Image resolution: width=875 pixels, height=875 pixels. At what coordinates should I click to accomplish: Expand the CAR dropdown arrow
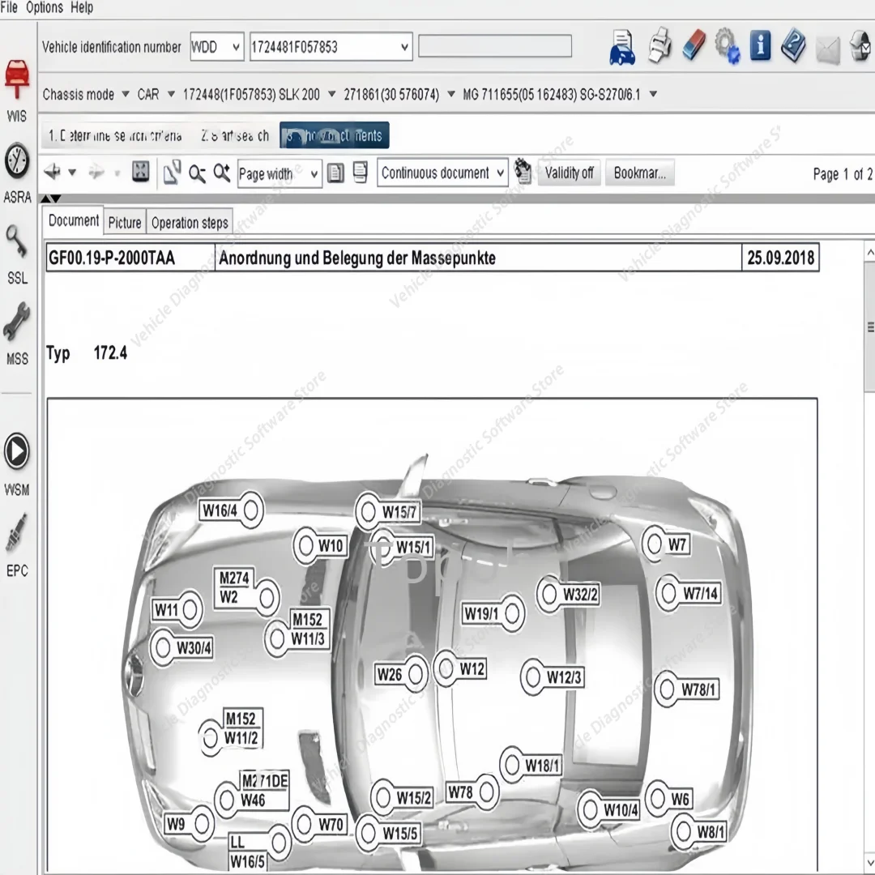[x=171, y=94]
